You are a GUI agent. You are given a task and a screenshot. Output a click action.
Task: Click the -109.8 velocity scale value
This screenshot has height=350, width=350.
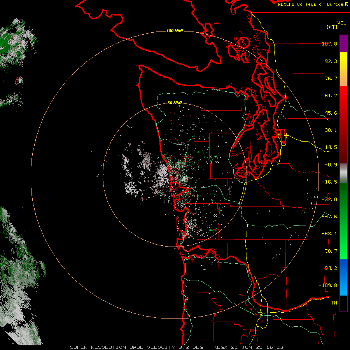coord(328,285)
